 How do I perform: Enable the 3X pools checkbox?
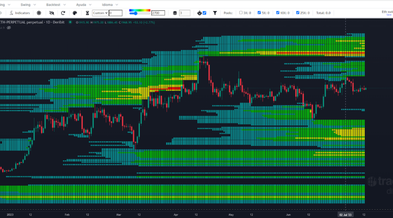click(241, 13)
